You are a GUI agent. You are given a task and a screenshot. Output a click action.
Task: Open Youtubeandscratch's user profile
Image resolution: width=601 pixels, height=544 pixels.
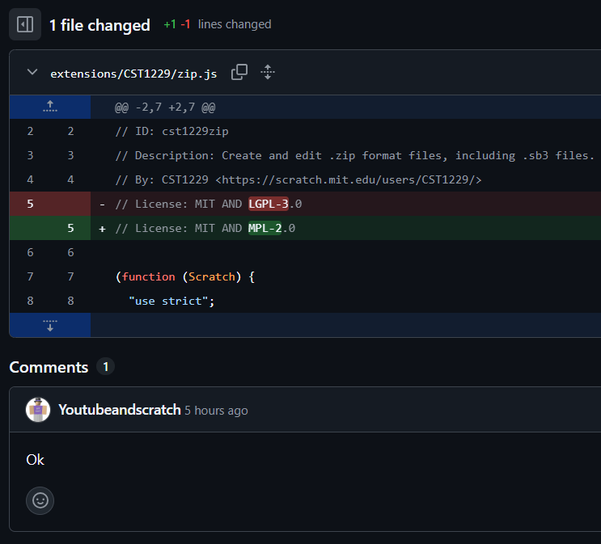click(x=120, y=410)
